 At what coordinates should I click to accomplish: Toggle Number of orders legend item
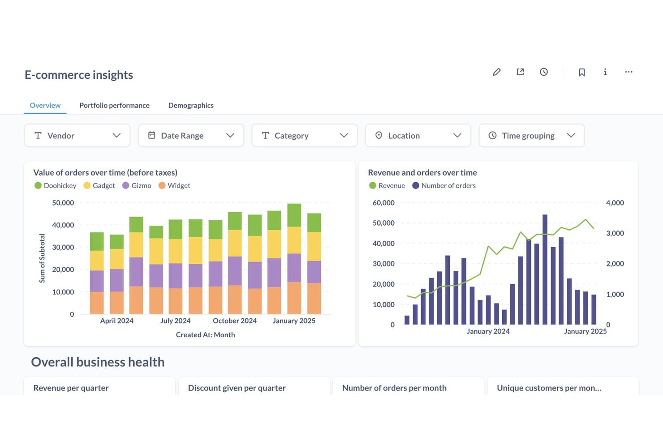point(444,185)
